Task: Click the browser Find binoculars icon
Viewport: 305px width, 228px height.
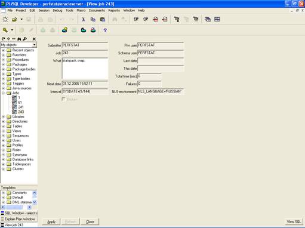Action: pyautogui.click(x=19, y=39)
